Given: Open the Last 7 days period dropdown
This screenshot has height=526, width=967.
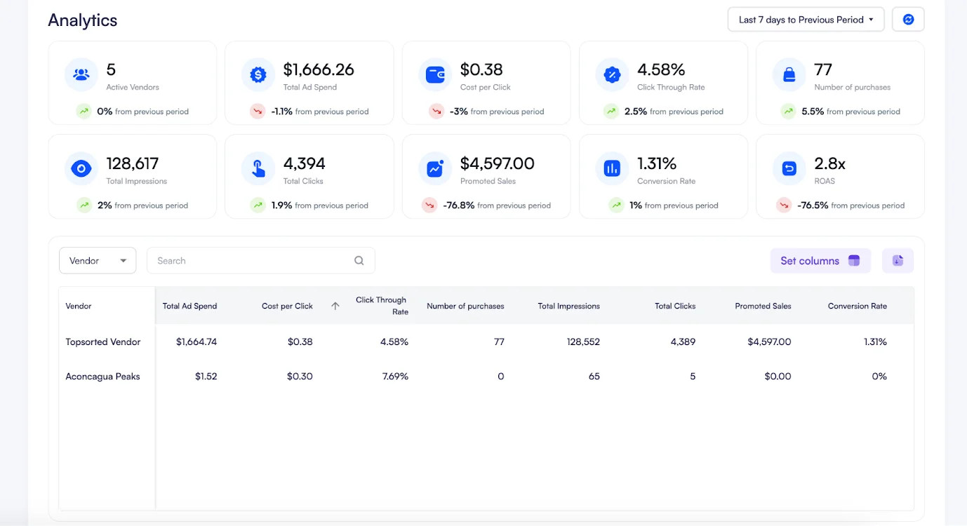Looking at the screenshot, I should [x=805, y=19].
